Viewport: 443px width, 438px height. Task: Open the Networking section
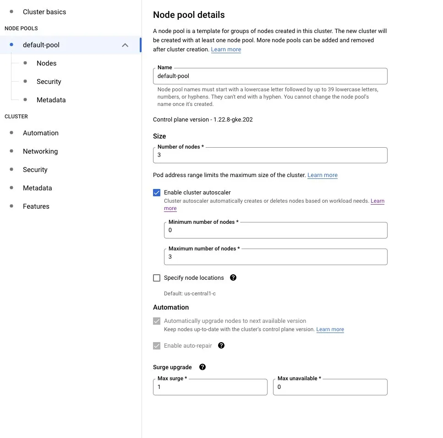point(40,151)
